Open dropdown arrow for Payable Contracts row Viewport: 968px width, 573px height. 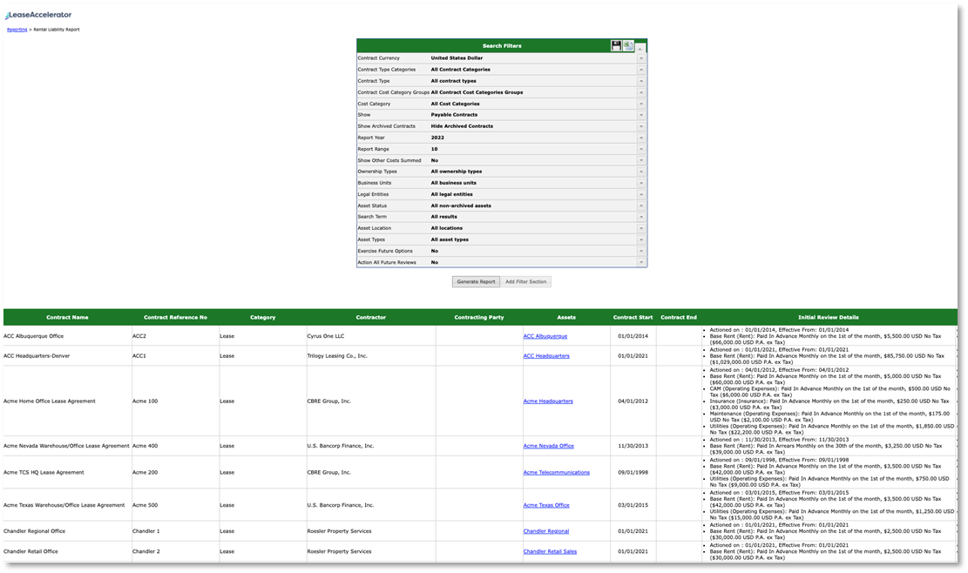click(640, 115)
